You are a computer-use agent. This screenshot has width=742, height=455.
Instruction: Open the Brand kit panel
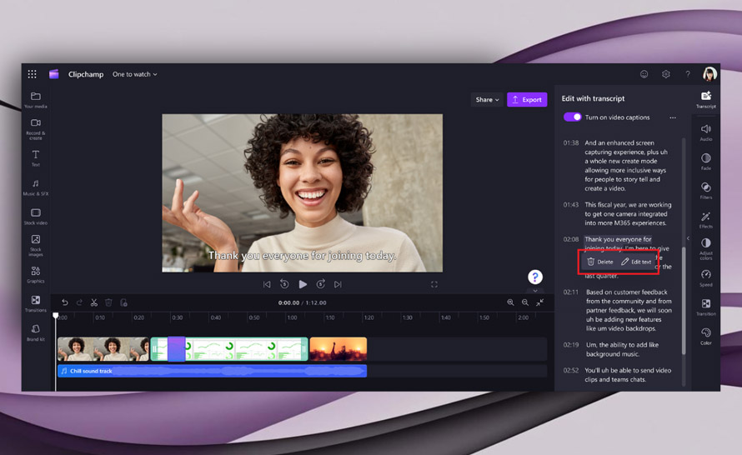point(36,333)
